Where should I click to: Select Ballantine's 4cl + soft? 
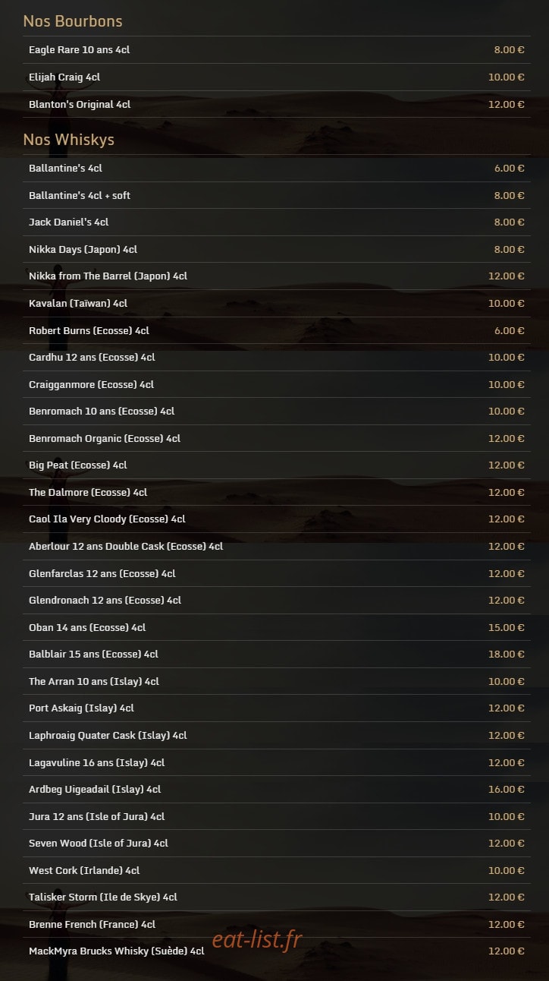[x=277, y=195]
